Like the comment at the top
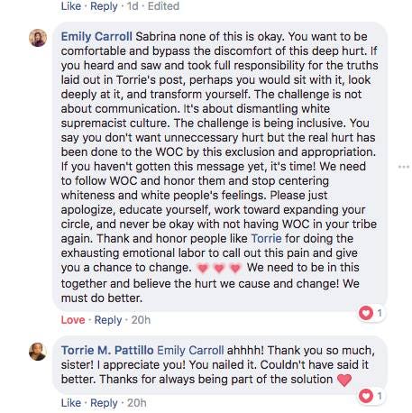 (x=71, y=6)
